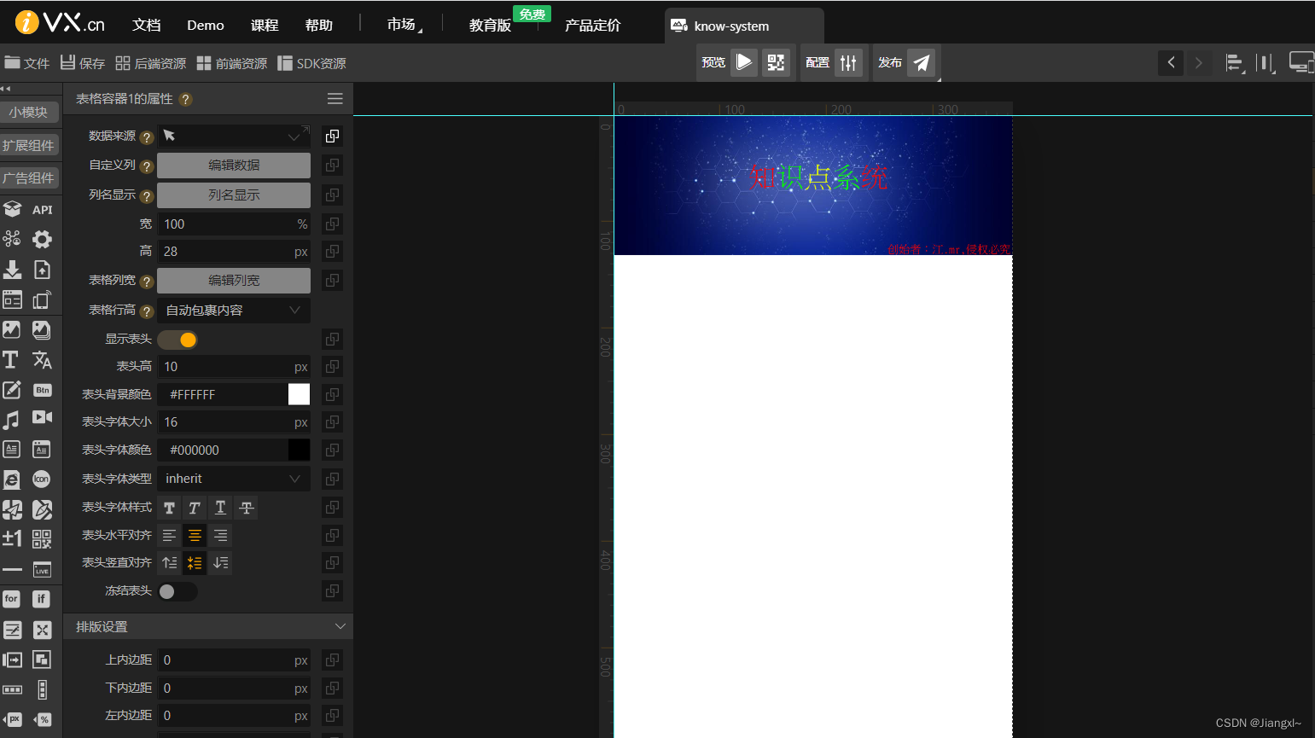The image size is (1315, 738).
Task: Click the 保存 save button
Action: (83, 63)
